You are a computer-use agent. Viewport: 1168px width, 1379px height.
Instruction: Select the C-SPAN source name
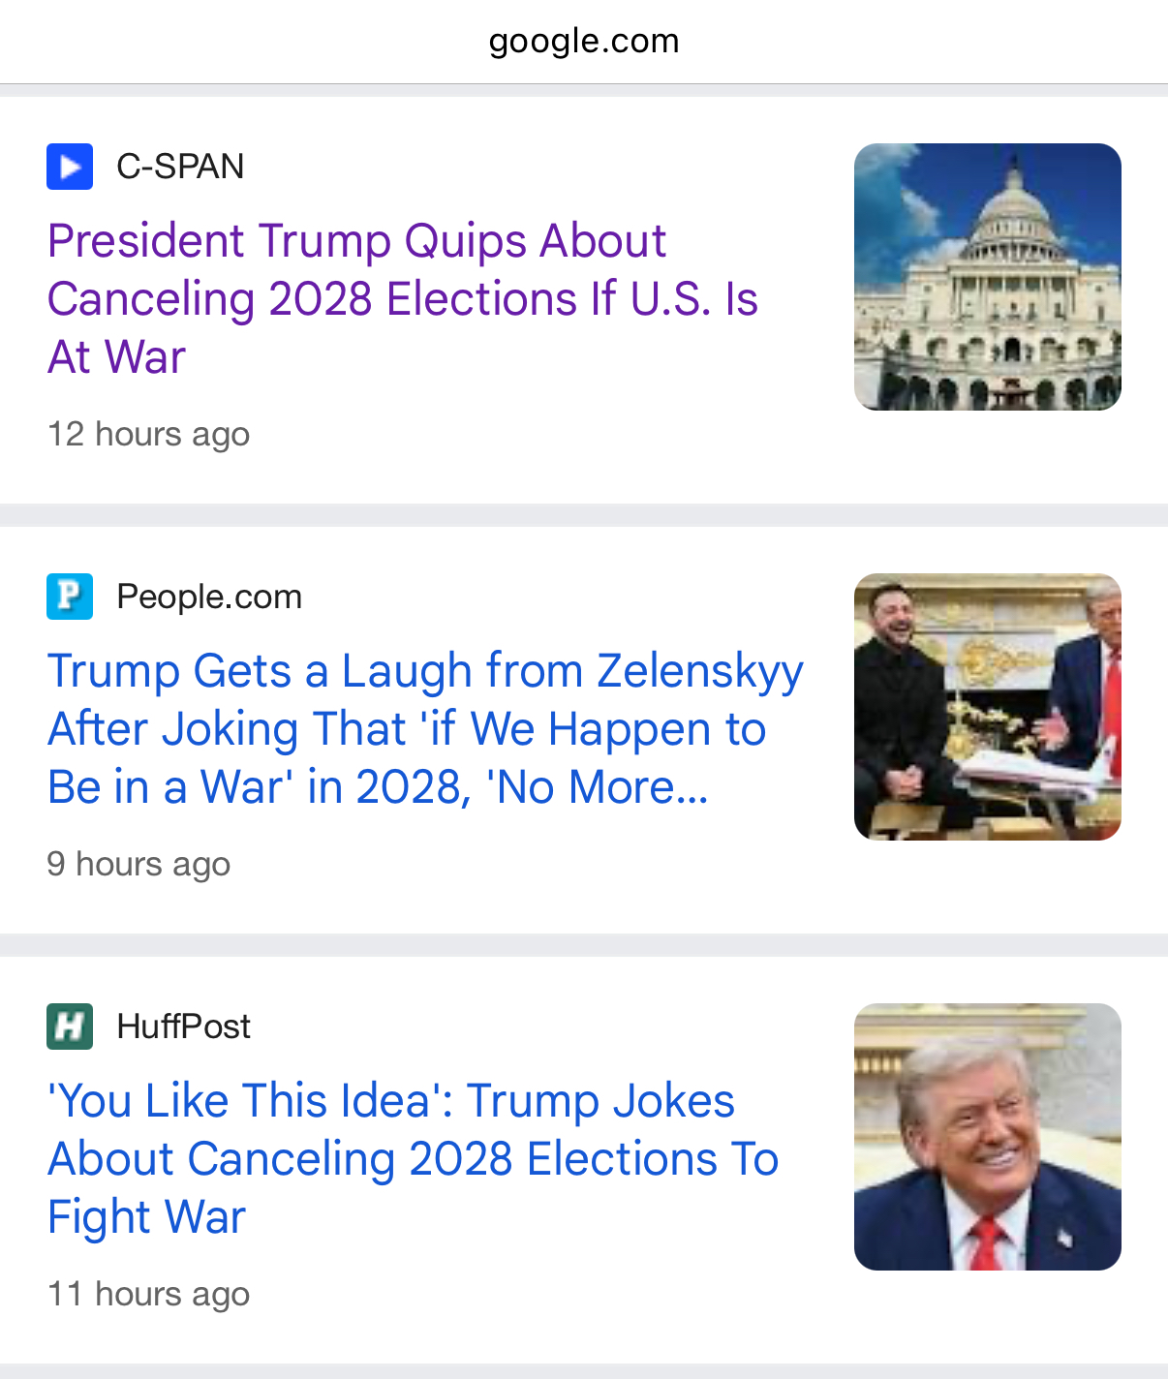180,167
